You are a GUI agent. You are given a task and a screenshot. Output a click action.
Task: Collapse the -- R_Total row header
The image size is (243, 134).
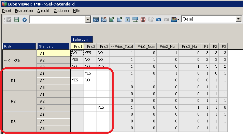[20, 60]
